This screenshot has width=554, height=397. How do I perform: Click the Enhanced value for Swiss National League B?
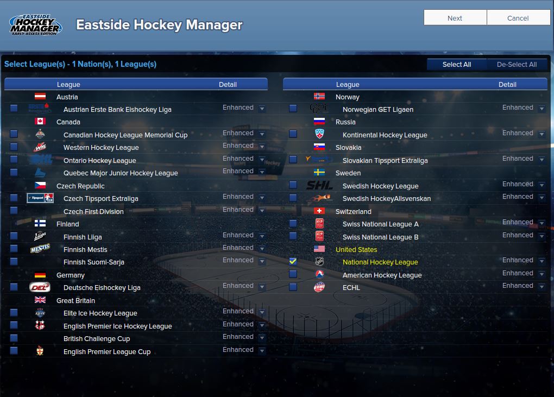point(518,235)
